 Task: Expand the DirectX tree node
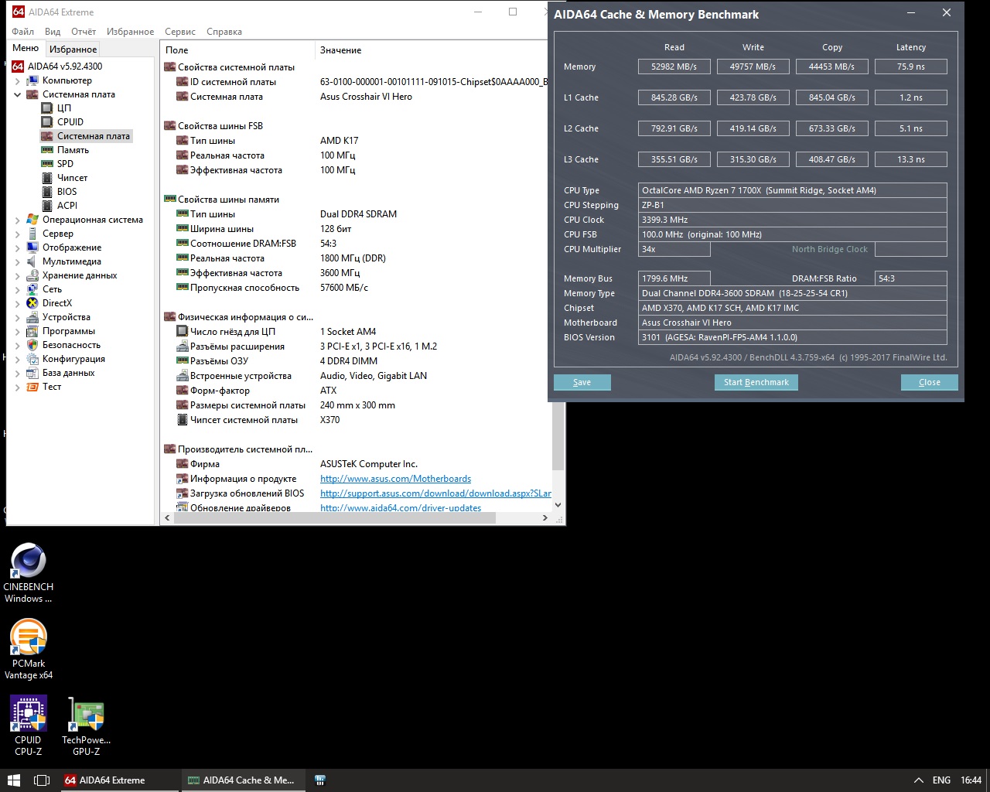coord(18,303)
